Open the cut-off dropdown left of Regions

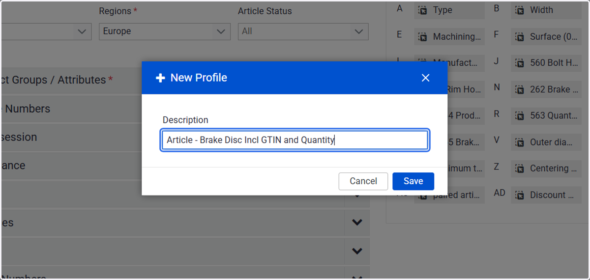tap(46, 31)
